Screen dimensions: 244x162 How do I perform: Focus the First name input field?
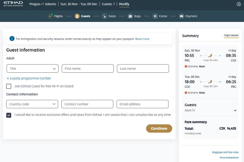coord(88,68)
